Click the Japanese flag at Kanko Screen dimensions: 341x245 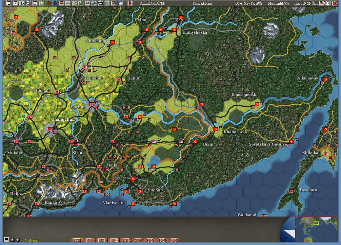pos(36,203)
